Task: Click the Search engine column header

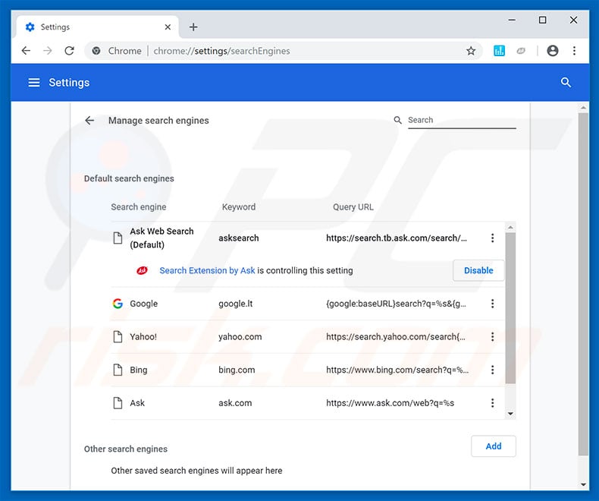Action: [x=139, y=207]
